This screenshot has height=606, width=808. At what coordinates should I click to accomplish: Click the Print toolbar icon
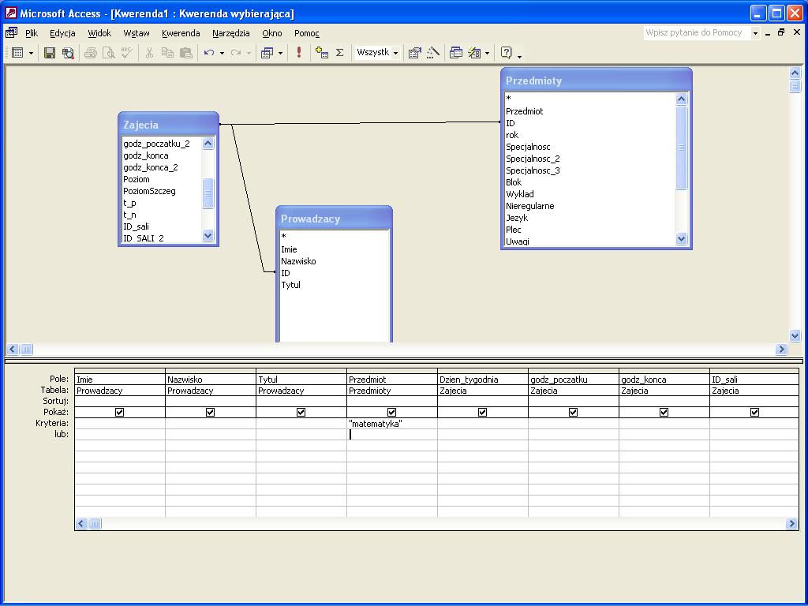pyautogui.click(x=90, y=53)
